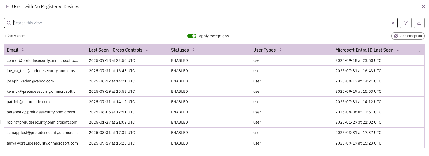
Task: Select the patrick@msprelude.com email cell
Action: 28,102
